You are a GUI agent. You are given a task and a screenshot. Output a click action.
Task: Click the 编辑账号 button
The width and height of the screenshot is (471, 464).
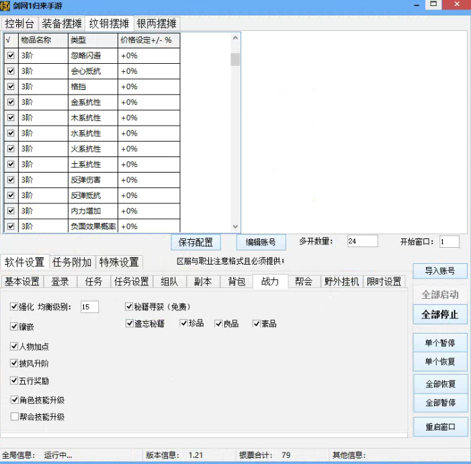(261, 242)
